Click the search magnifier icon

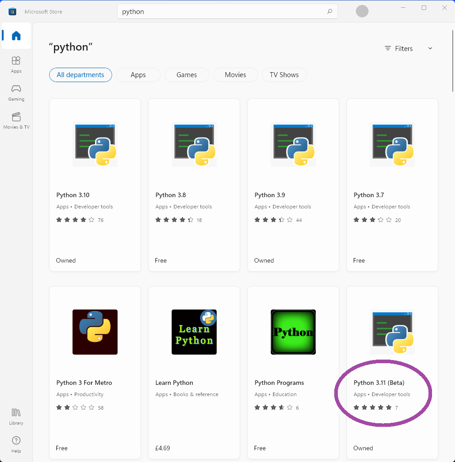[x=329, y=11]
